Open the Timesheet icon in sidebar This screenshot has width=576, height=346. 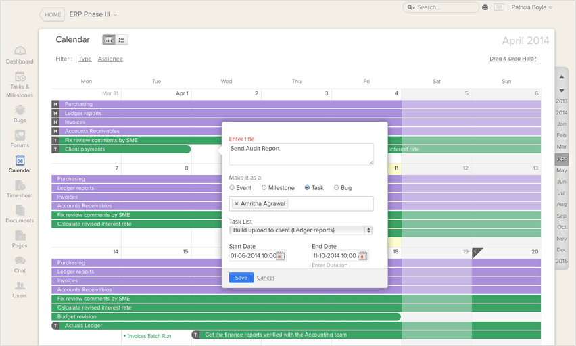pyautogui.click(x=20, y=187)
